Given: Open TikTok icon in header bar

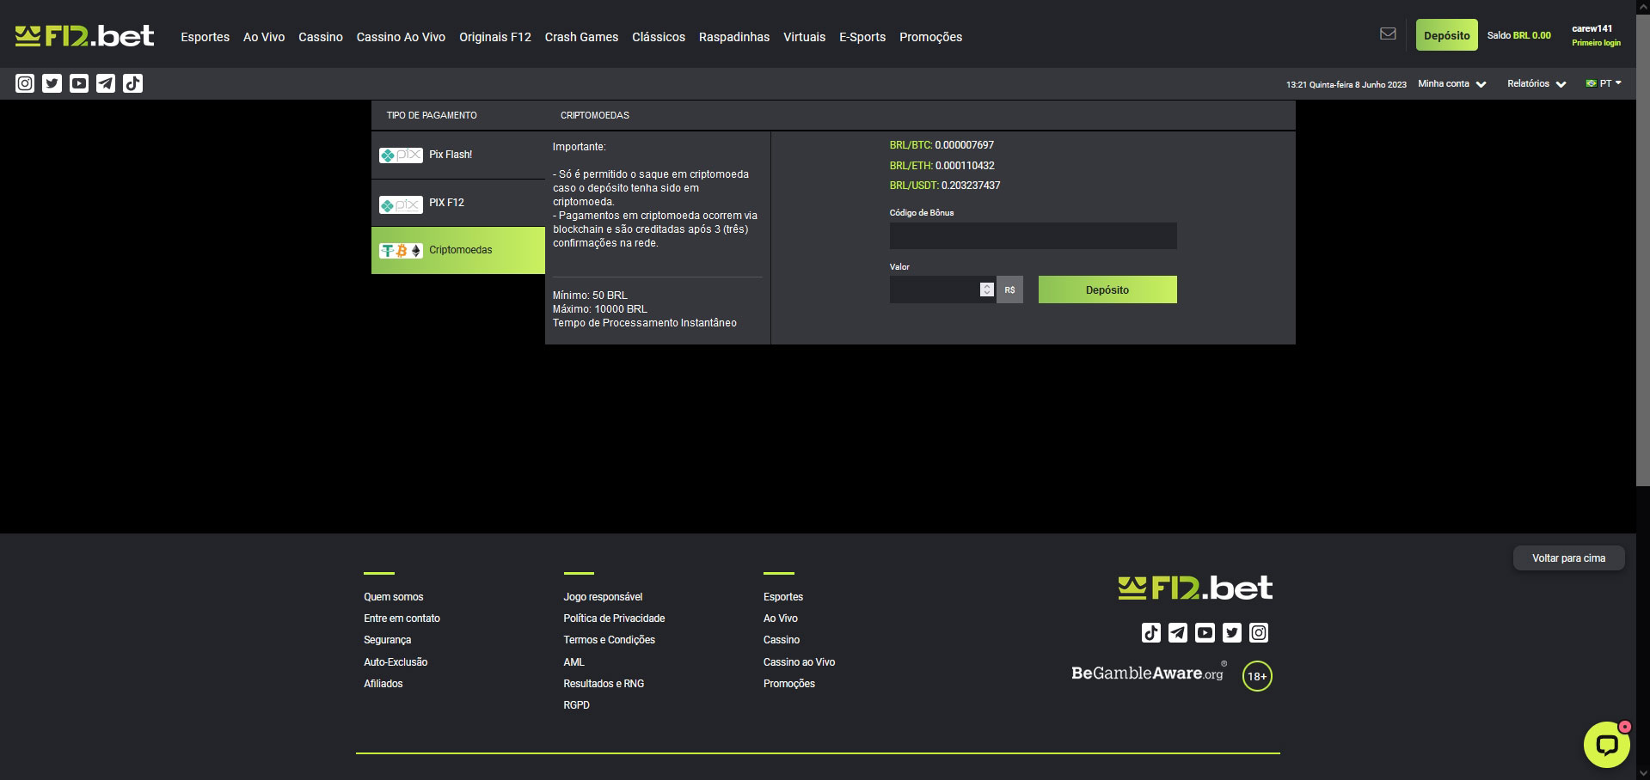Looking at the screenshot, I should click(132, 83).
